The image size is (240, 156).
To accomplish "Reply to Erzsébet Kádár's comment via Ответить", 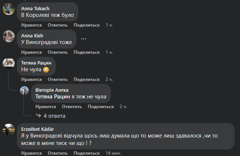I will (58, 153).
